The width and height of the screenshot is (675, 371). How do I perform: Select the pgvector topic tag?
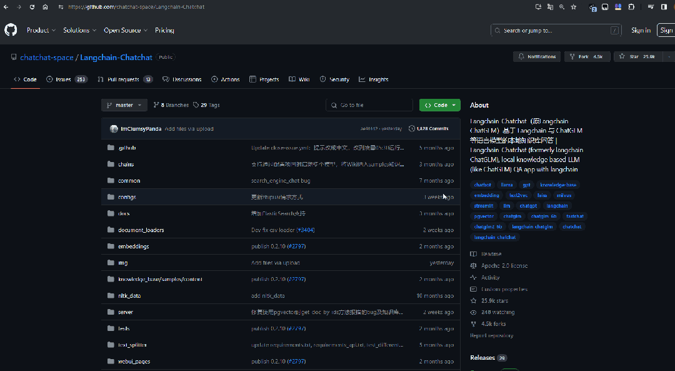484,216
